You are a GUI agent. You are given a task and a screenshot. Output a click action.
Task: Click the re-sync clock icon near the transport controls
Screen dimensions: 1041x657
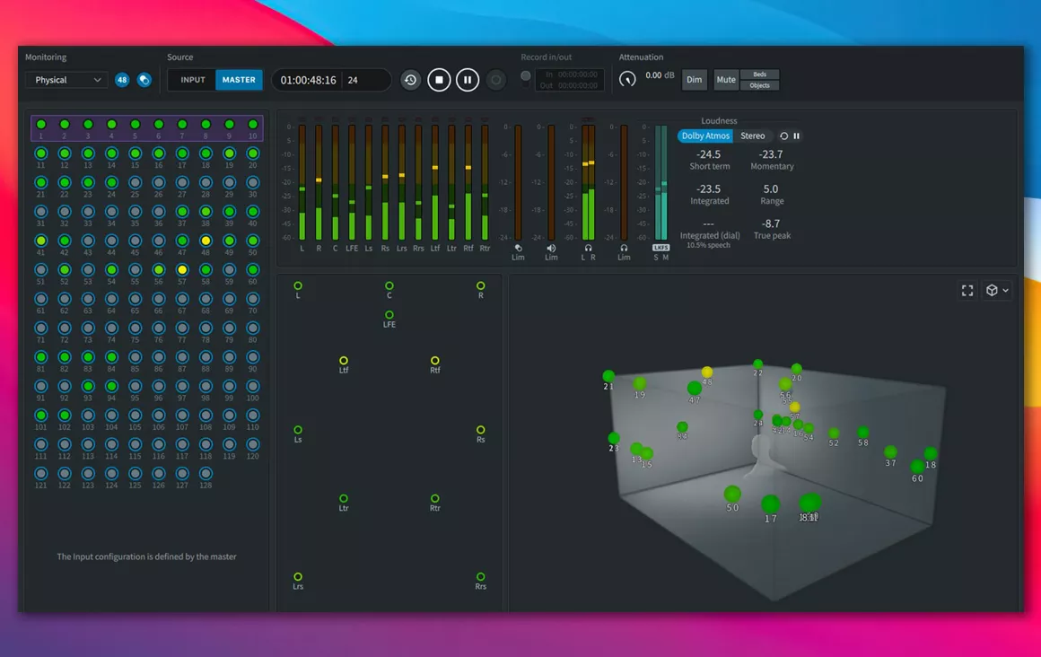[x=410, y=79]
